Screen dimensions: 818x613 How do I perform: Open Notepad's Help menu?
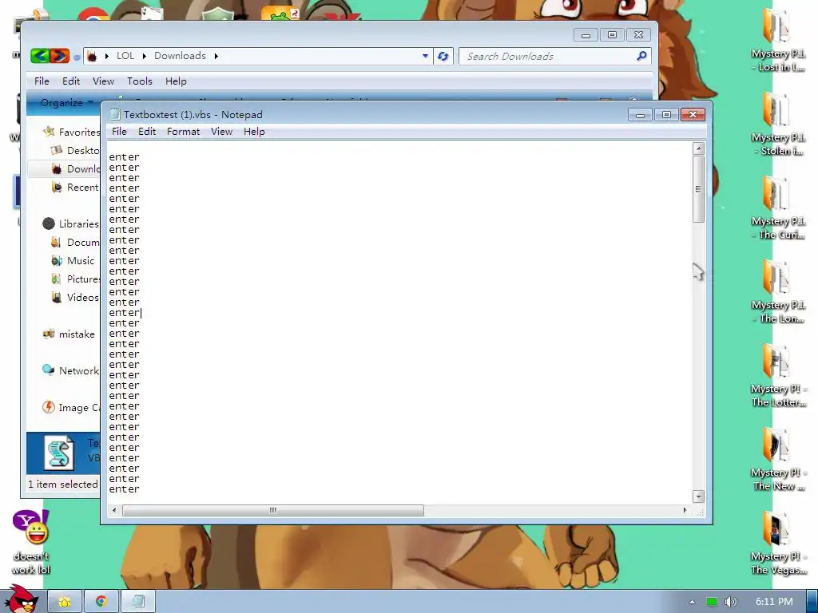(x=254, y=132)
